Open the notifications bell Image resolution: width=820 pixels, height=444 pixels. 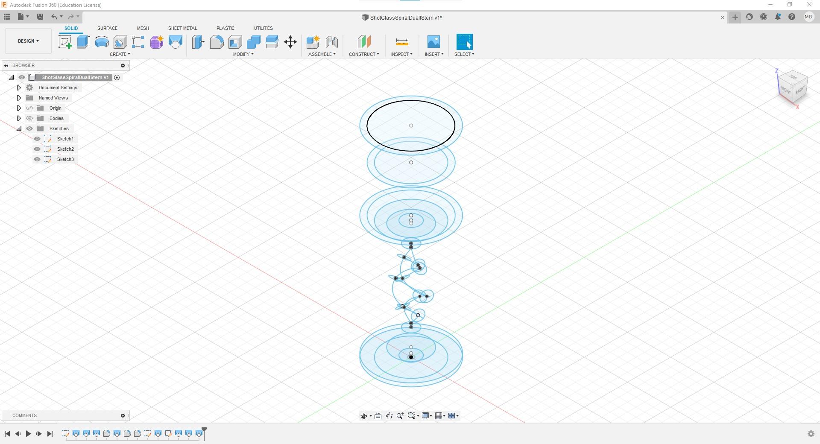[x=778, y=17]
